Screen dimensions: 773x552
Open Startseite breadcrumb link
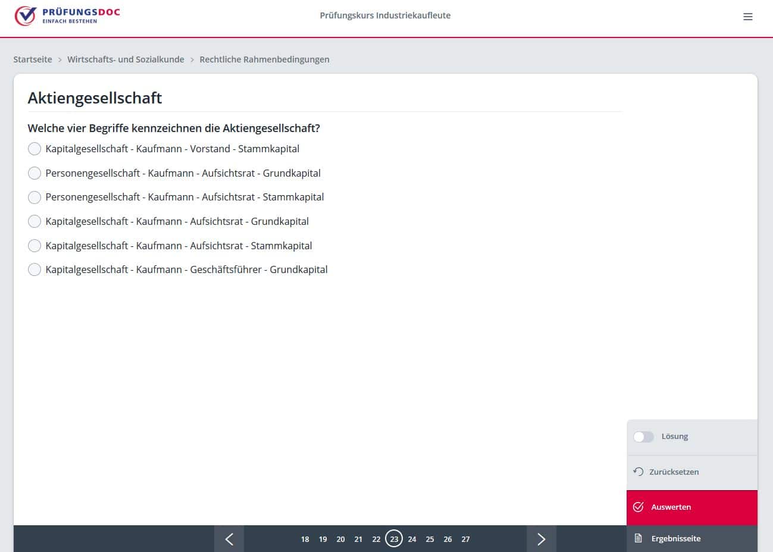click(33, 59)
